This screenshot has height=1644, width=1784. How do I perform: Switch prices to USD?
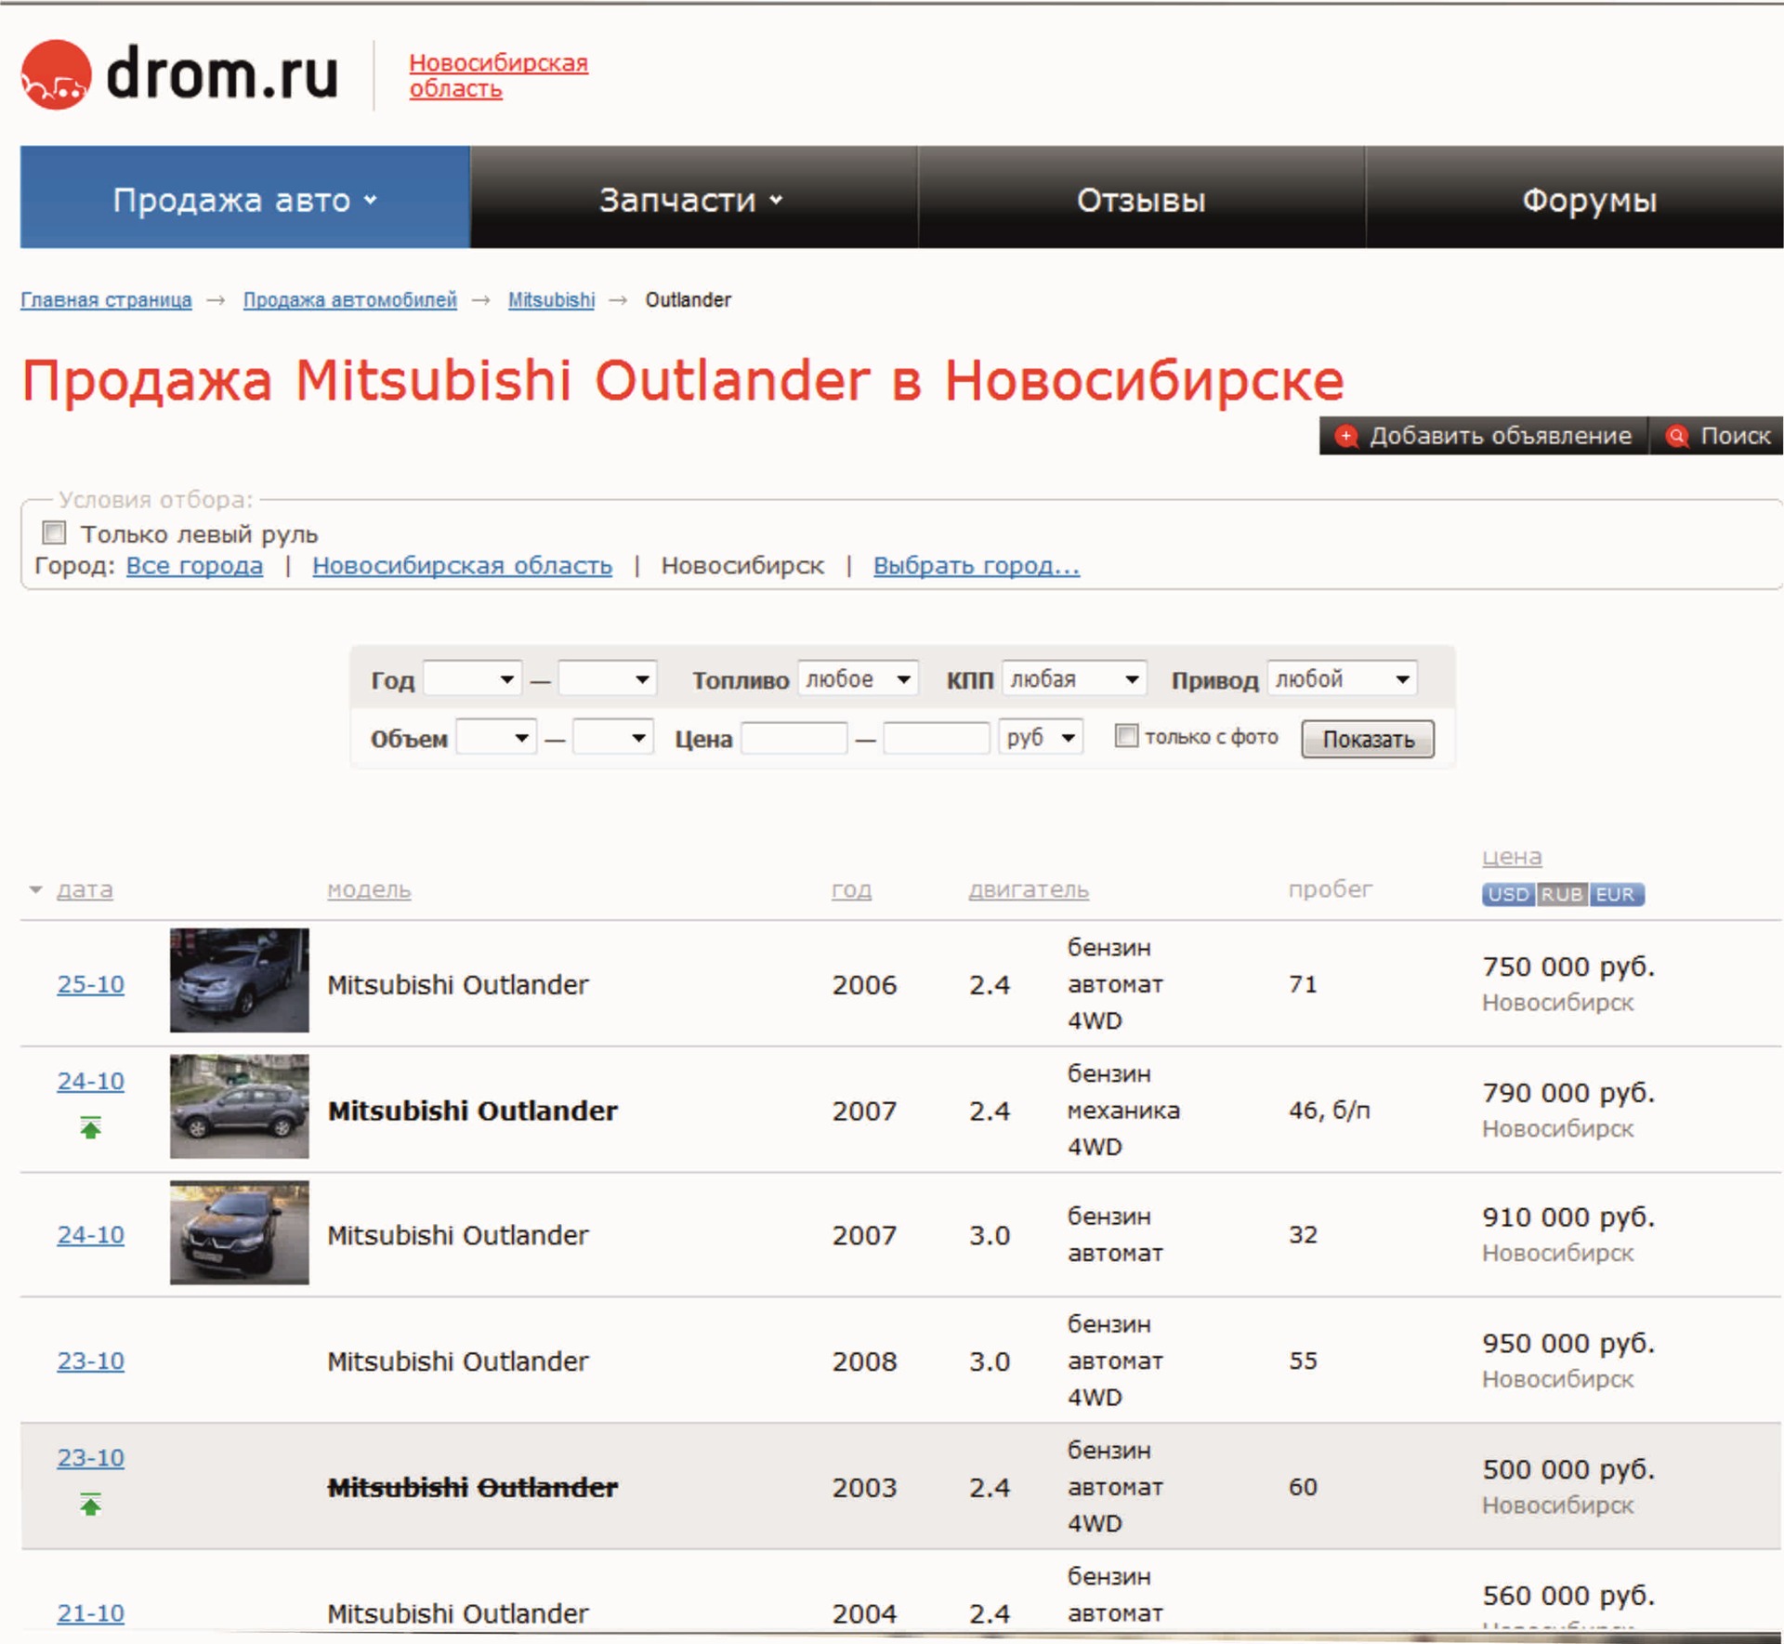point(1508,894)
